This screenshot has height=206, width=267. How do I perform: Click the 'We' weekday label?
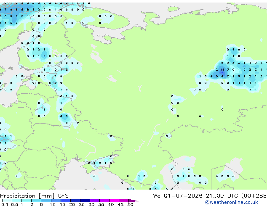157,196
